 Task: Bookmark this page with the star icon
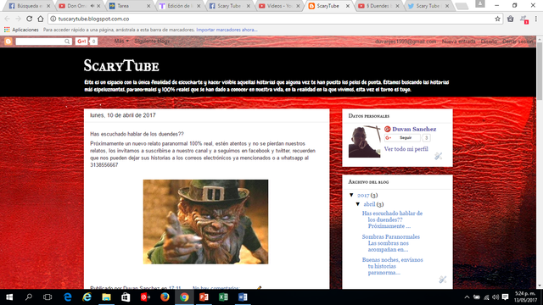pyautogui.click(x=498, y=19)
